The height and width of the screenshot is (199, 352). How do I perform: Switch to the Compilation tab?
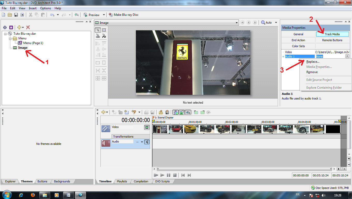(141, 181)
